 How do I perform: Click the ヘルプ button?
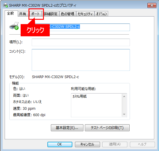[x=142, y=144]
